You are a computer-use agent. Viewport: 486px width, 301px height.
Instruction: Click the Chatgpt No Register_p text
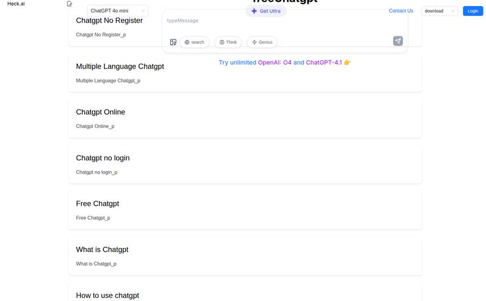click(x=101, y=35)
